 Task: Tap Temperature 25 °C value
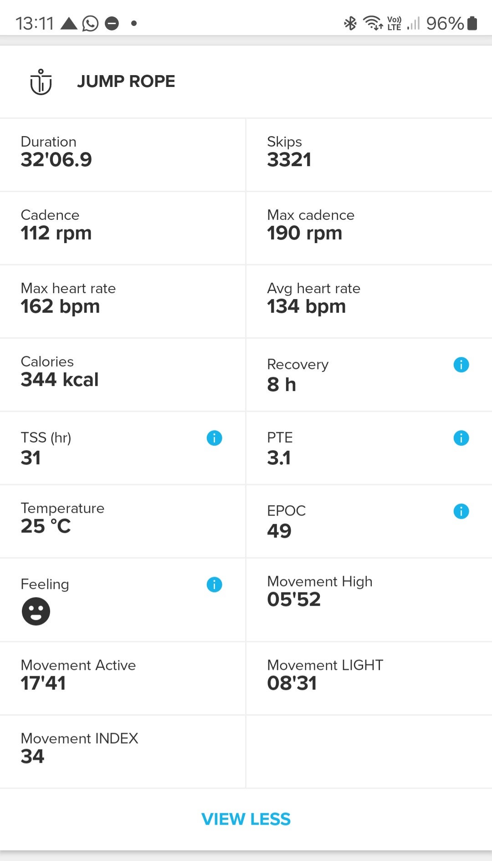coord(46,526)
